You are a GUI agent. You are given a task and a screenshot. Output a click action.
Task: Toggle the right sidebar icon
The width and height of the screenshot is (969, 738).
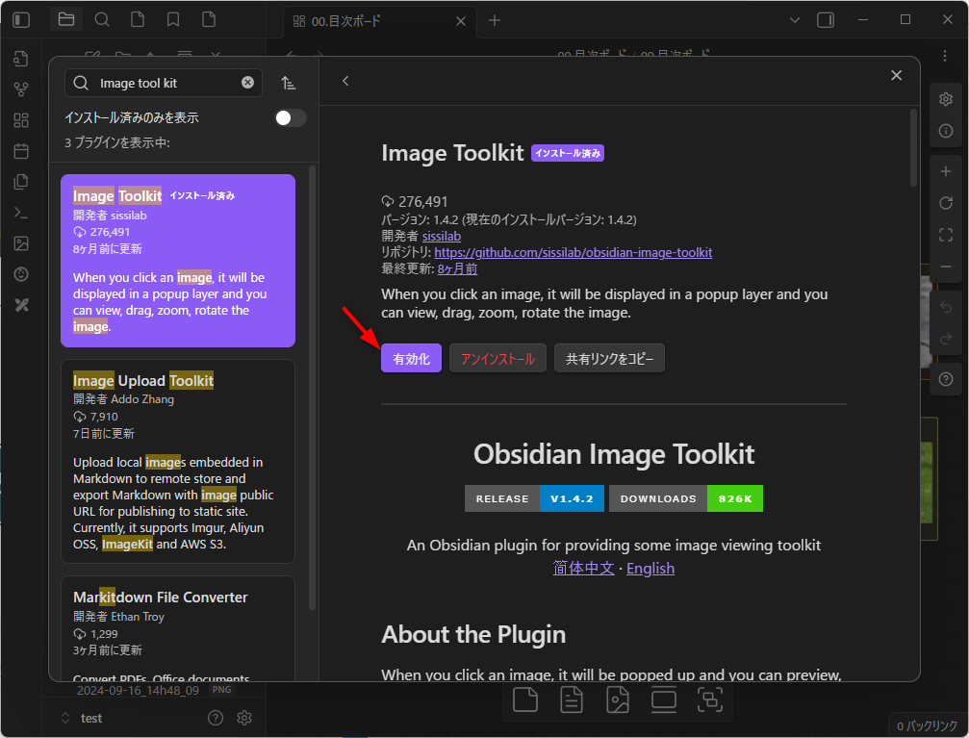pyautogui.click(x=826, y=20)
